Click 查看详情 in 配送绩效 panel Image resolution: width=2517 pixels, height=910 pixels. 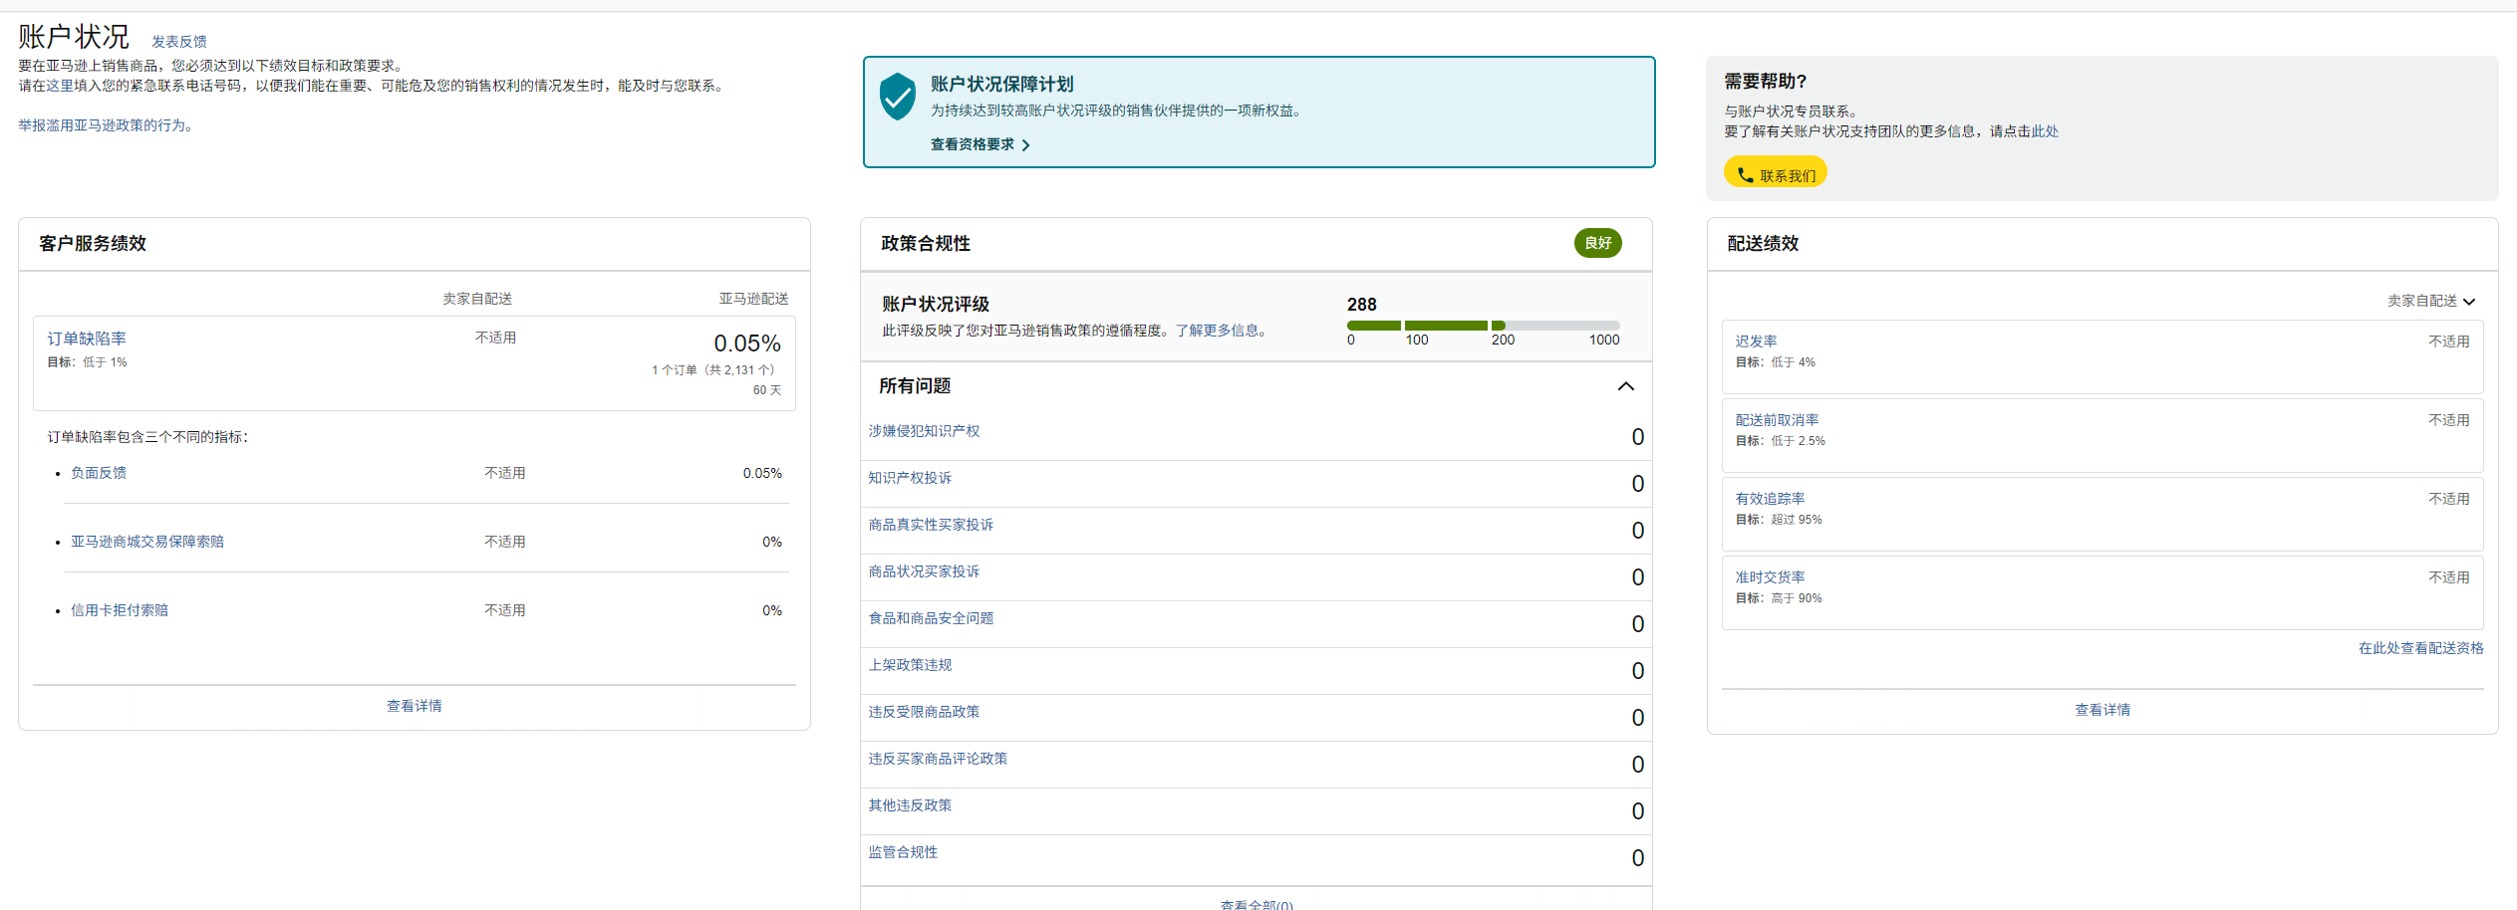pos(2102,710)
